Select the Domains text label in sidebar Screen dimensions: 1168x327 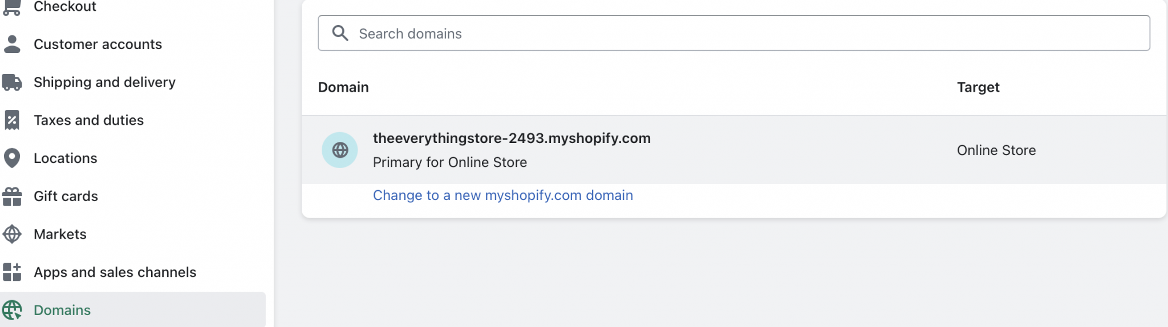(62, 310)
